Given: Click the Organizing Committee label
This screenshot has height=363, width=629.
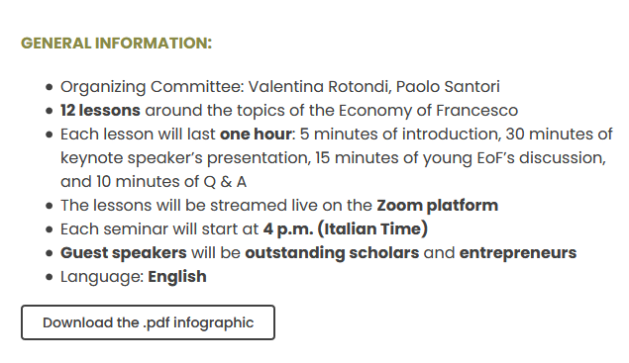Looking at the screenshot, I should coord(152,87).
